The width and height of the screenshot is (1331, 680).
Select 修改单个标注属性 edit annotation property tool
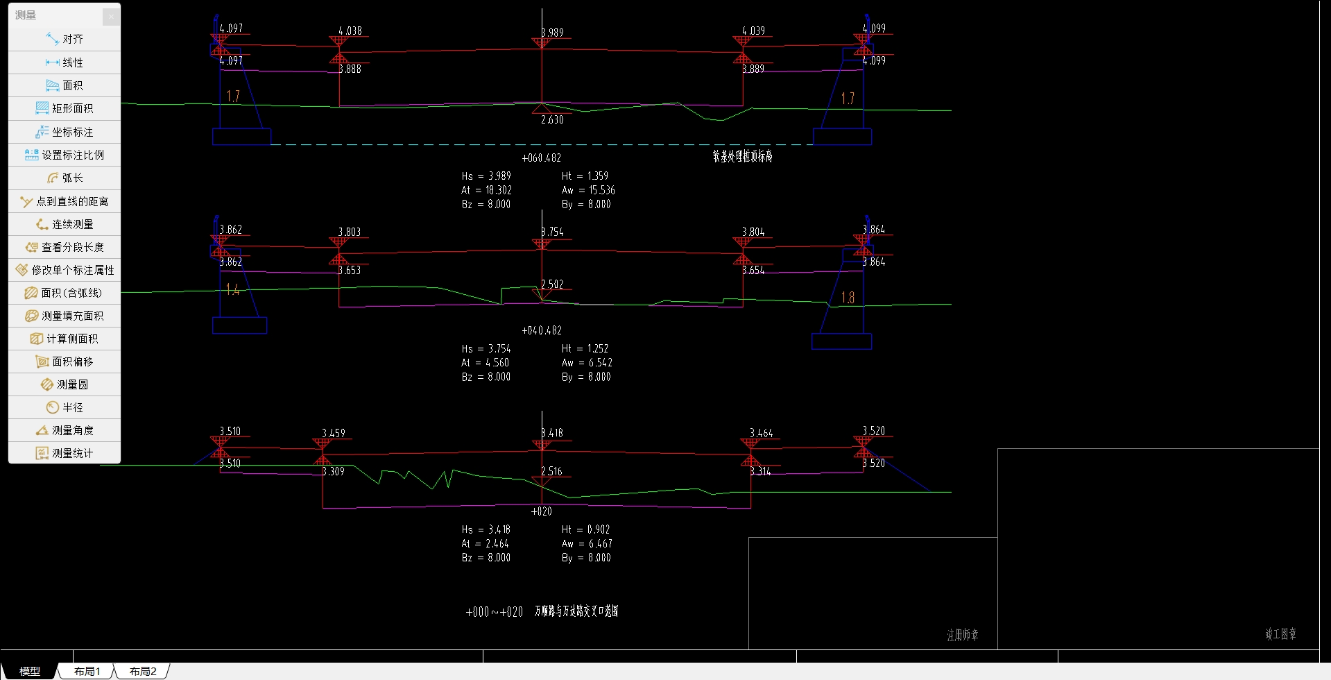pos(65,270)
